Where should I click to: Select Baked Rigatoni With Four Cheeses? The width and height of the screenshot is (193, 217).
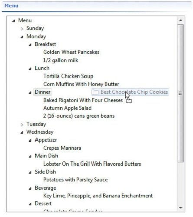(83, 100)
